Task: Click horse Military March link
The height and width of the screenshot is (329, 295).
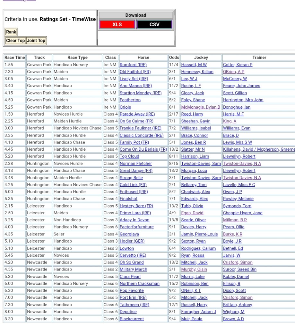Action: coord(133,270)
